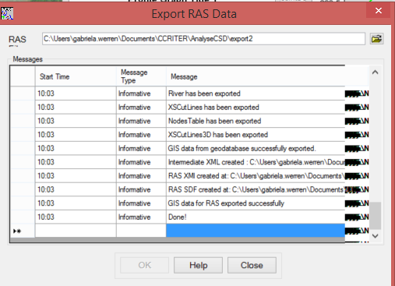Select 'River has been exported' message
The height and width of the screenshot is (286, 395).
(256, 94)
